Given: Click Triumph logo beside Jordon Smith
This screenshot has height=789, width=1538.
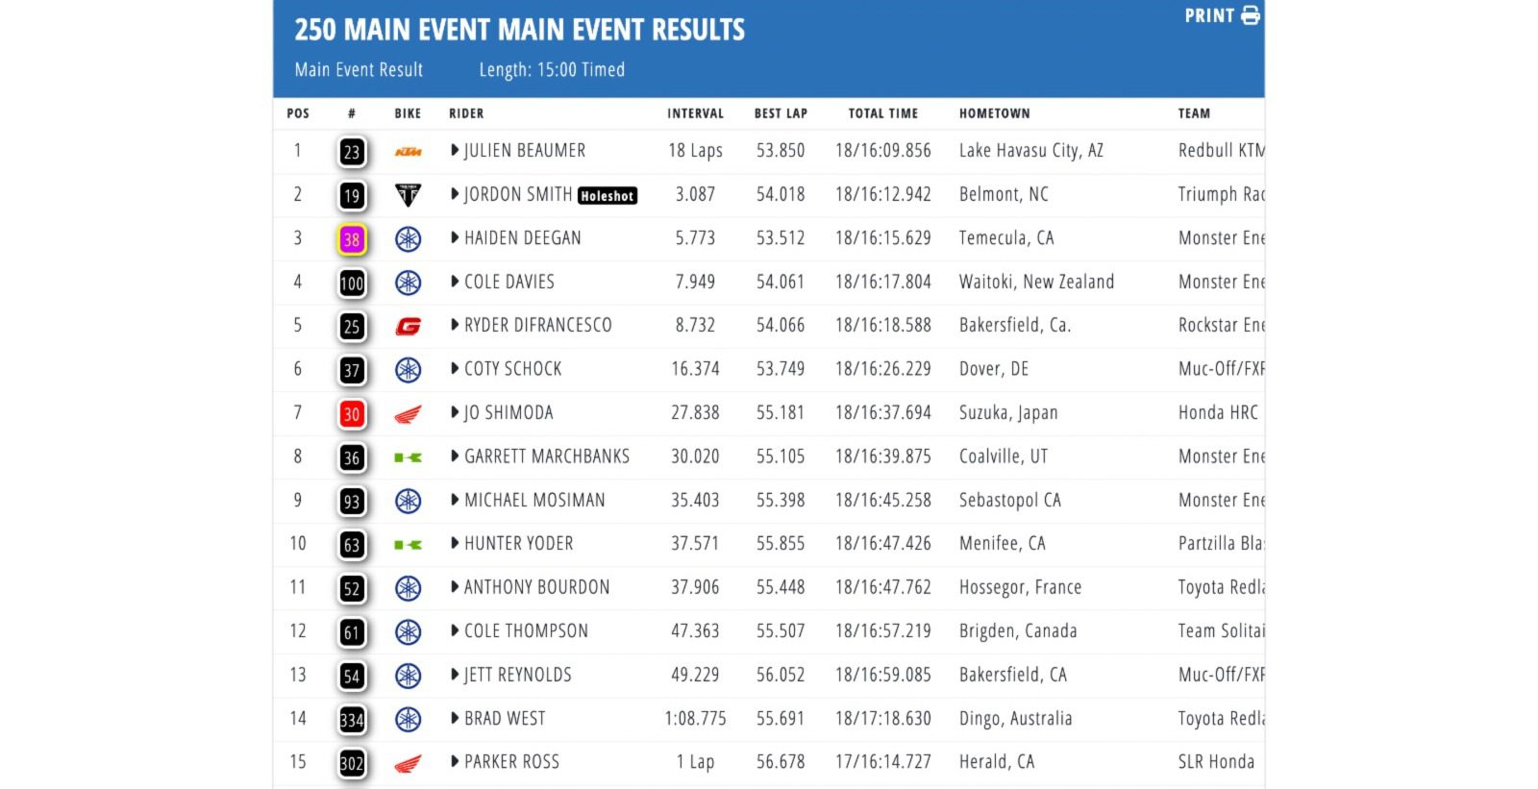Looking at the screenshot, I should tap(408, 195).
